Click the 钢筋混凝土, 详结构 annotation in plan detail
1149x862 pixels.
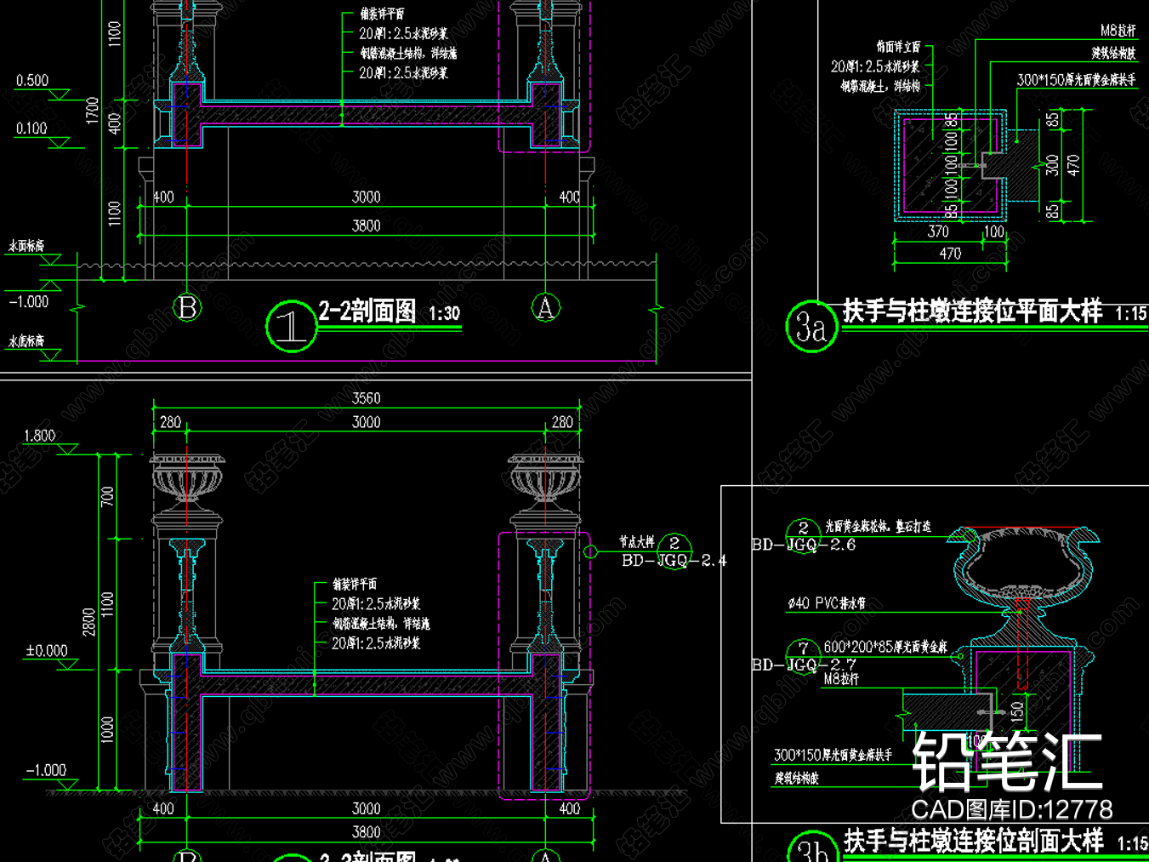[880, 86]
